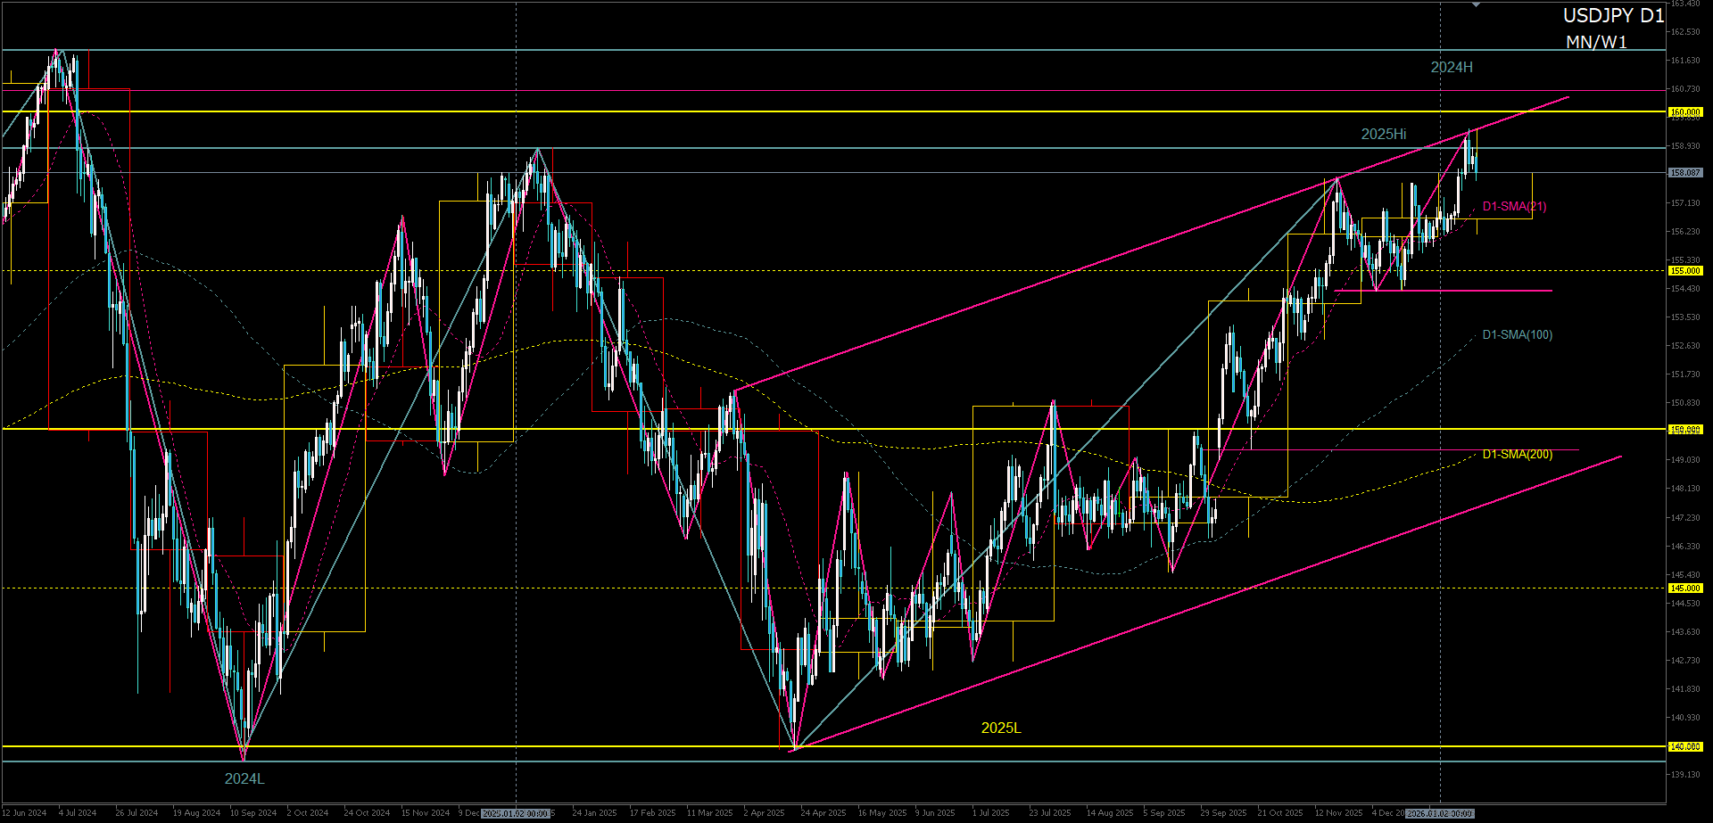Click the 145.000 yellow price tag
This screenshot has height=823, width=1713.
tap(1685, 588)
